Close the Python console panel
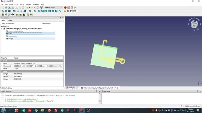This screenshot has width=202, height=113. point(99,91)
